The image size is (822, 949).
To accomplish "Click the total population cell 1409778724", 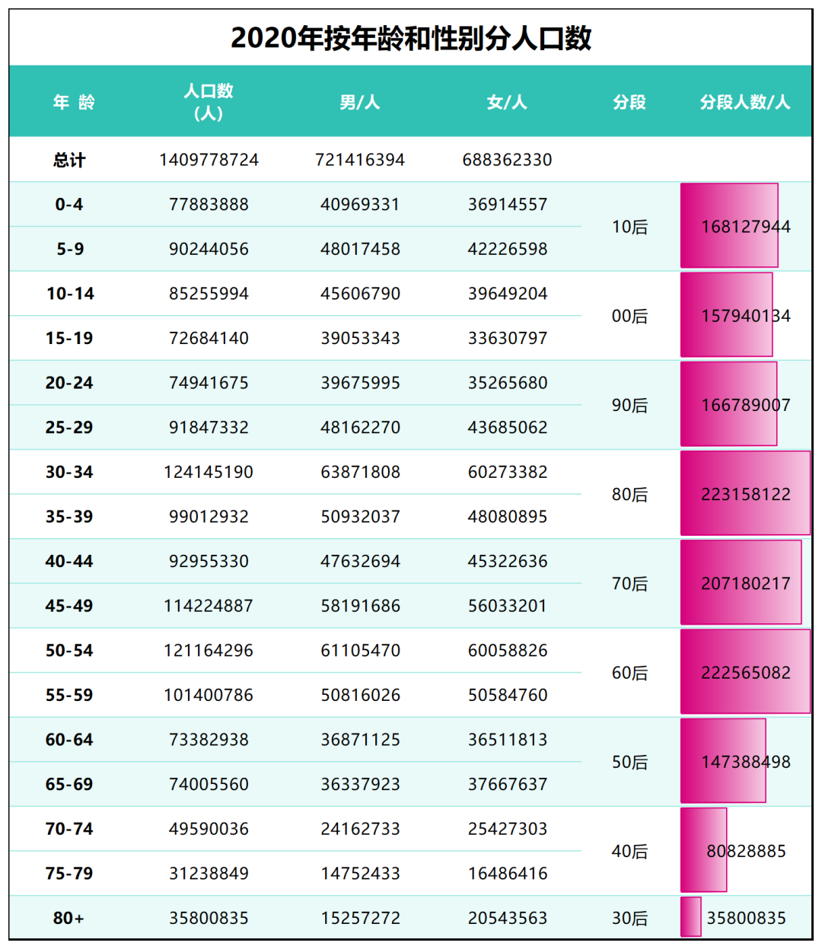I will point(209,160).
